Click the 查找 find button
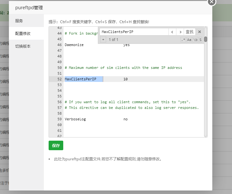This screenshot has height=194, width=232. (x=189, y=32)
